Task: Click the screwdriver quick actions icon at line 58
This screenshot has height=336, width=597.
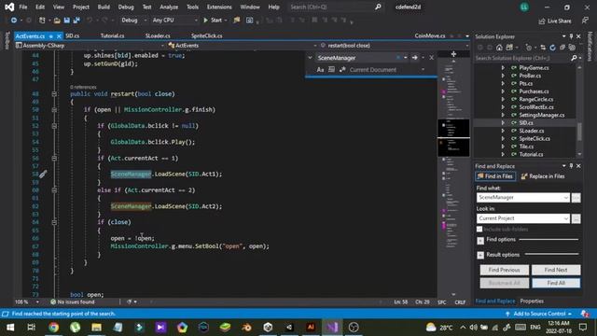Action: coord(43,175)
